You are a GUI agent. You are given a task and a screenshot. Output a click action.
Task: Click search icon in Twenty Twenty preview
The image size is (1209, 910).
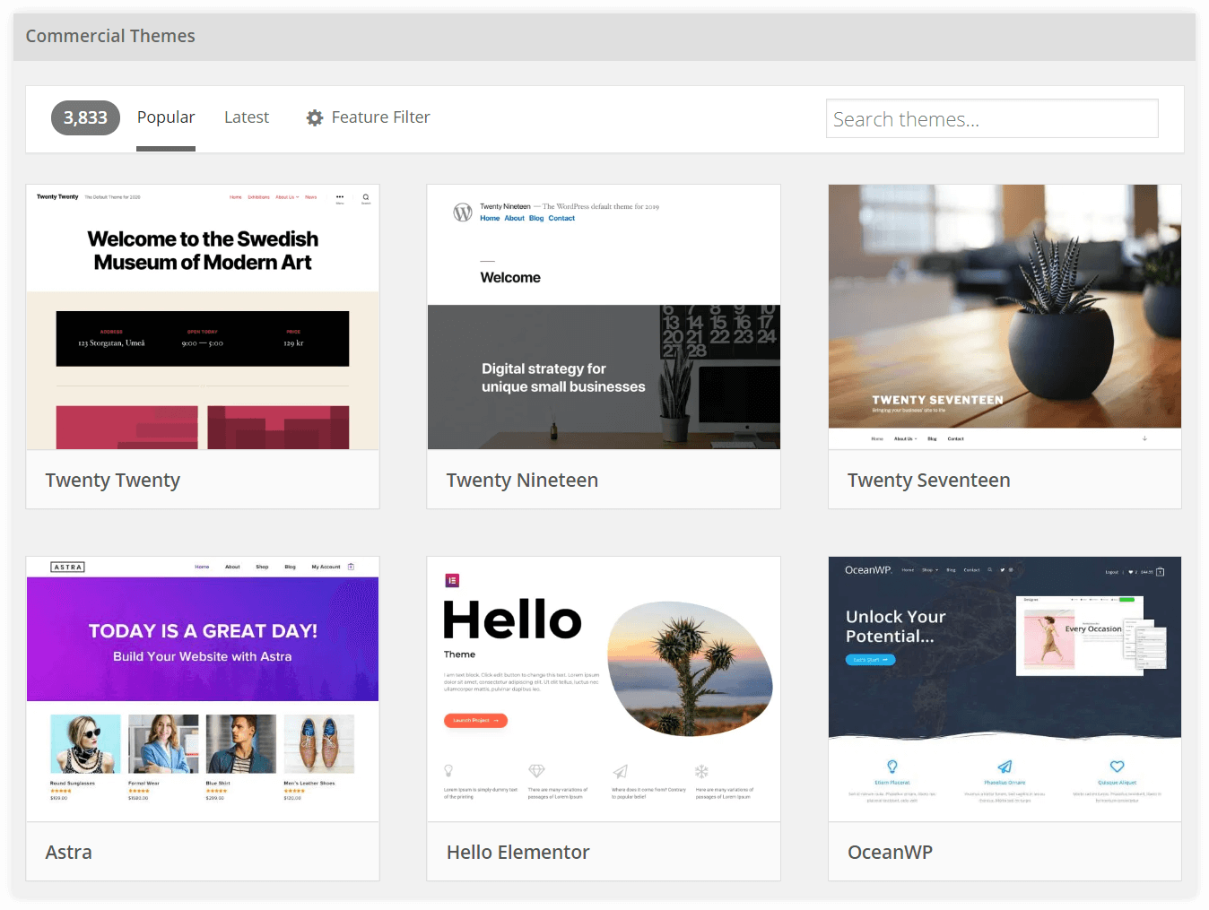(x=366, y=197)
